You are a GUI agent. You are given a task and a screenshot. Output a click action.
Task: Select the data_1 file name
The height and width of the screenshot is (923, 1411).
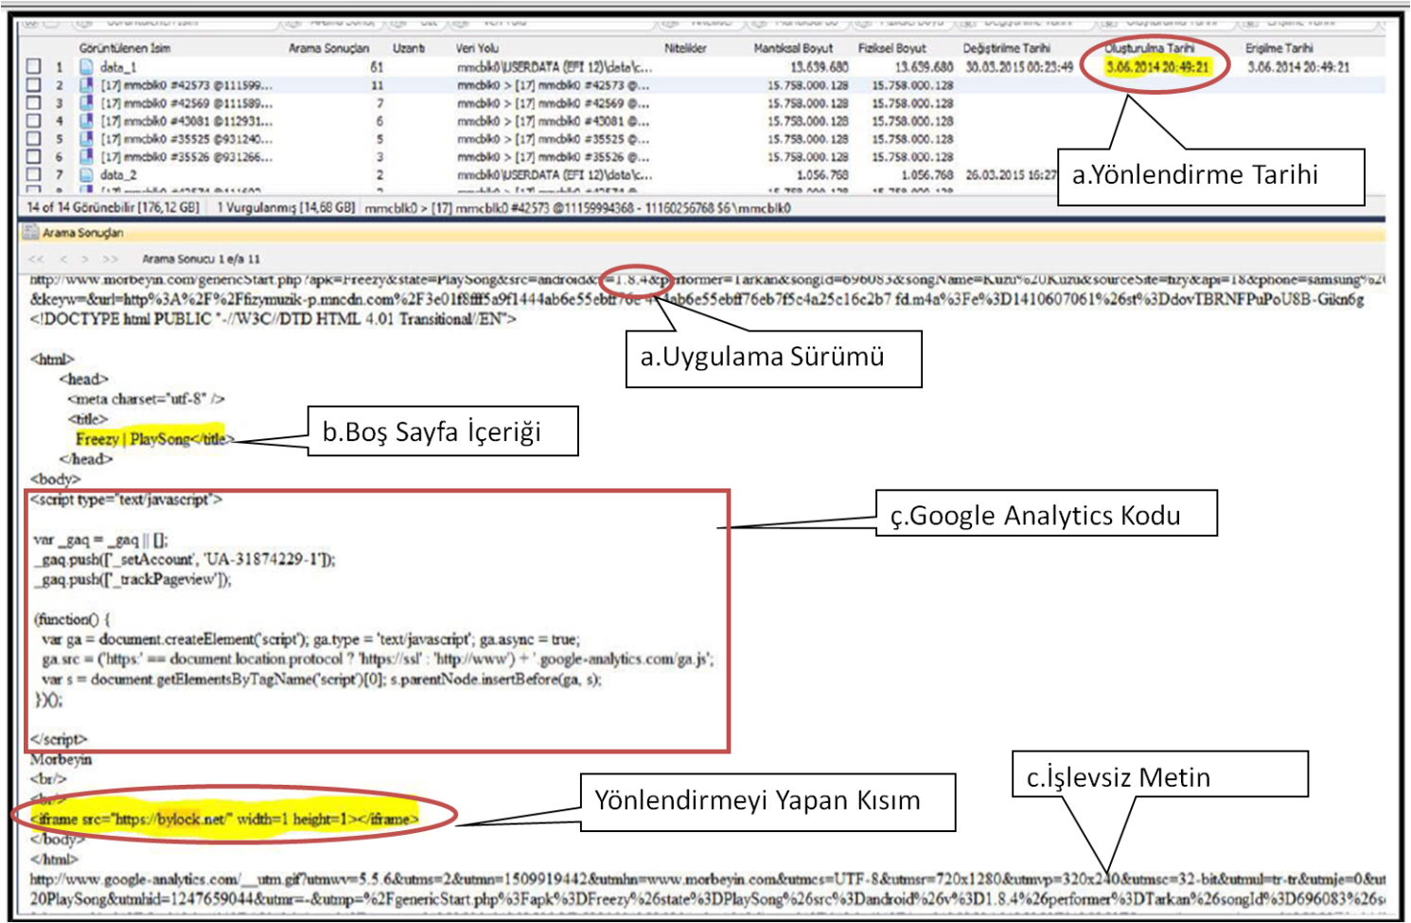118,67
